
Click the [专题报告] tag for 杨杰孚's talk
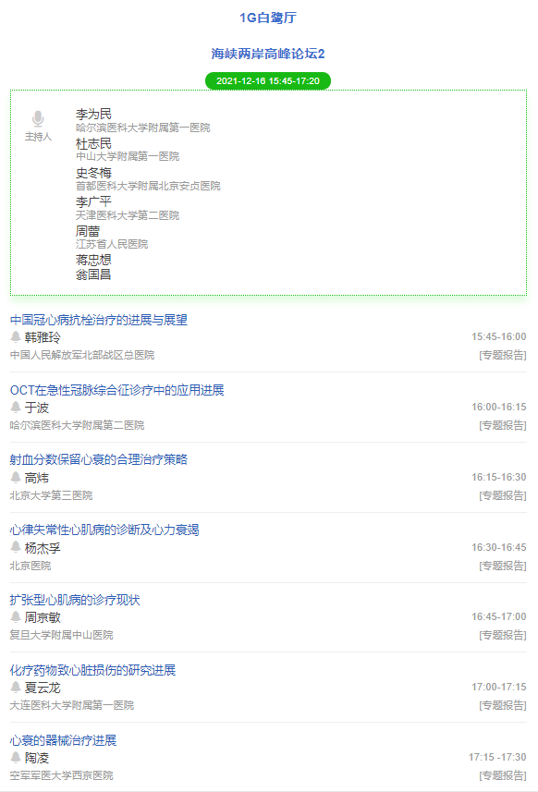[x=503, y=566]
